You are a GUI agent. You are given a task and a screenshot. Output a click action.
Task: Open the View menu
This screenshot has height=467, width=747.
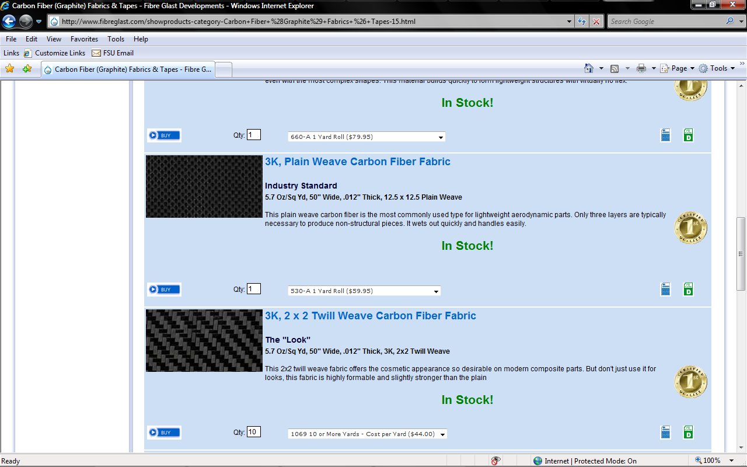click(x=54, y=39)
